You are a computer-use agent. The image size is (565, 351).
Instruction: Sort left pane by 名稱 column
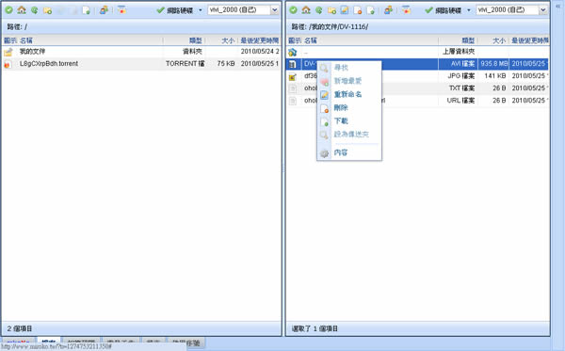[26, 40]
